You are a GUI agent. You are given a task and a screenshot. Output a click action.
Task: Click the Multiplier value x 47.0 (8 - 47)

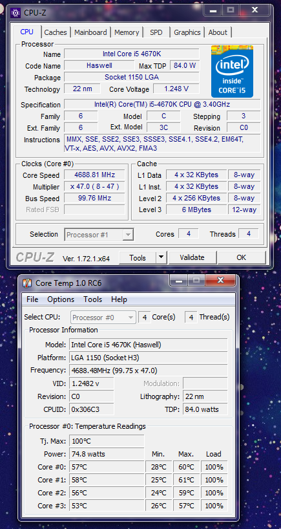pyautogui.click(x=94, y=186)
